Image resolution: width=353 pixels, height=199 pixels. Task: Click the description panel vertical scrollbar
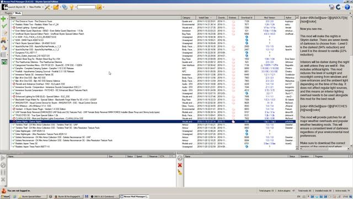[351, 82]
